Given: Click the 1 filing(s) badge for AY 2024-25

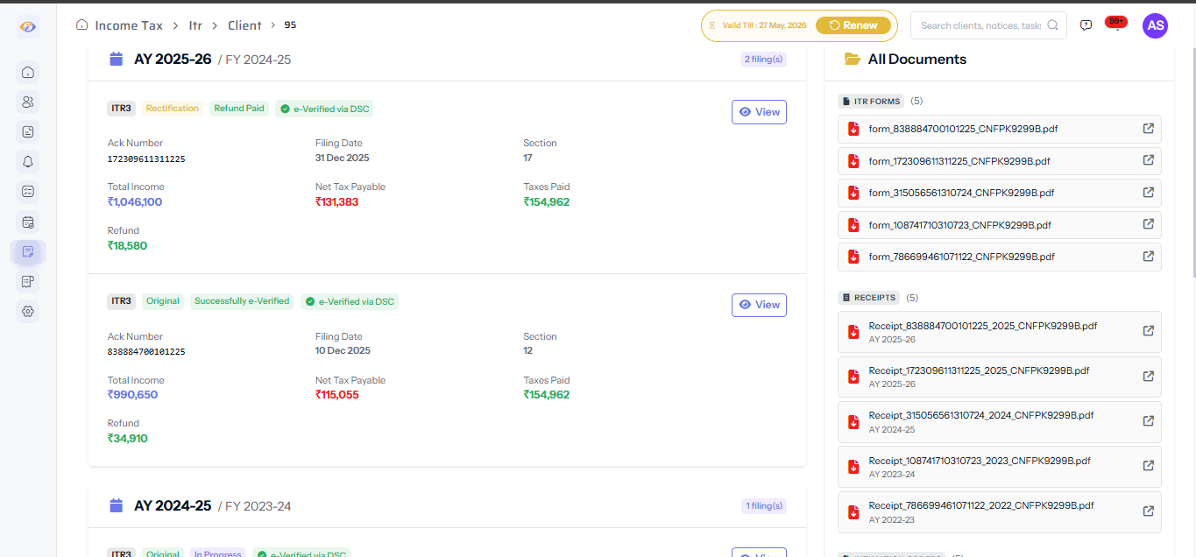Looking at the screenshot, I should pos(764,506).
